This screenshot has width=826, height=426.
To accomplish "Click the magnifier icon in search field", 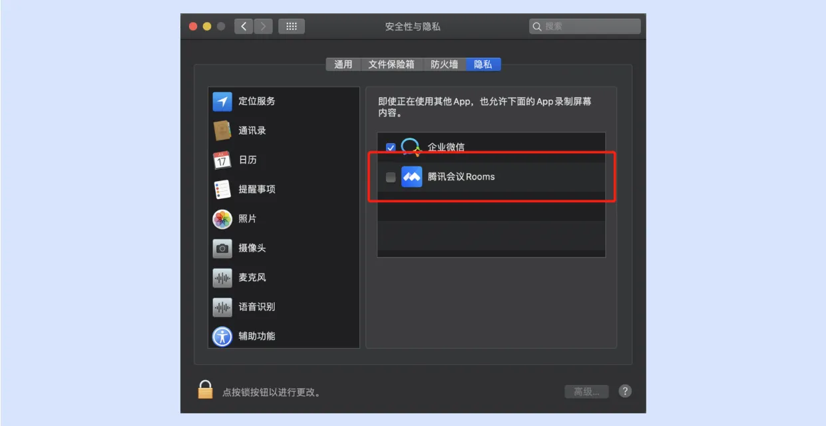I will [538, 26].
